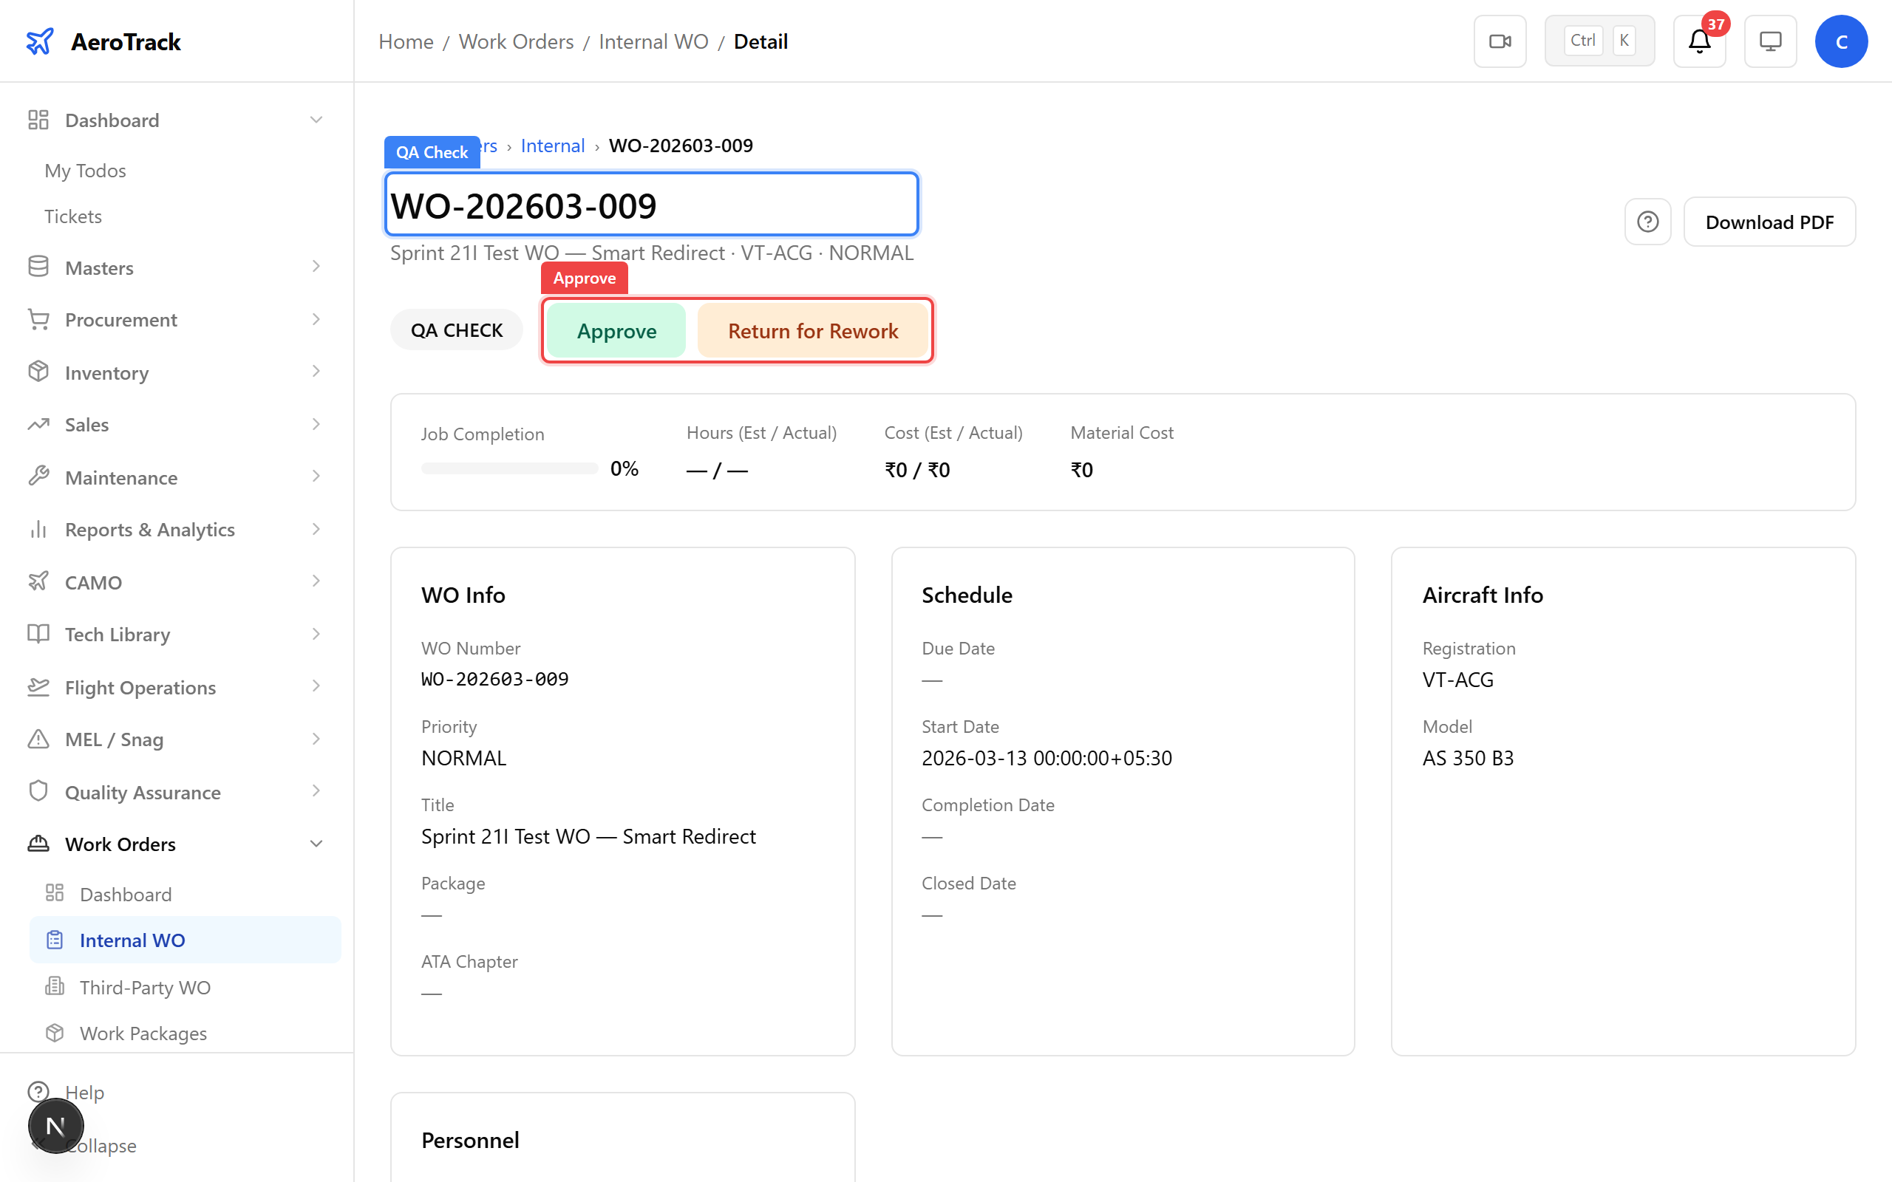Open Work Orders from the breadcrumb
1892x1182 pixels.
pyautogui.click(x=516, y=41)
